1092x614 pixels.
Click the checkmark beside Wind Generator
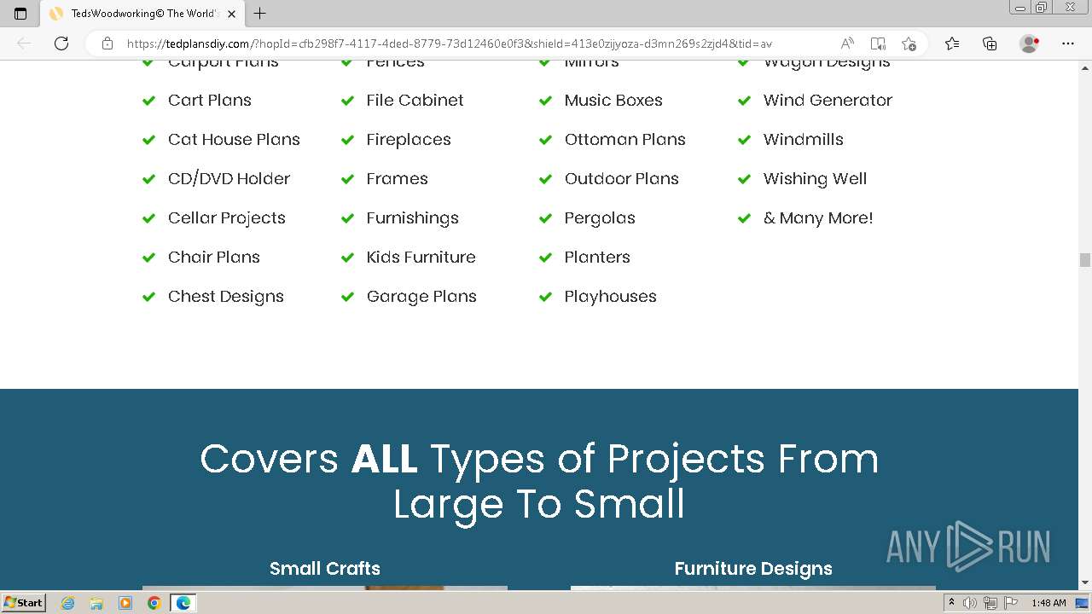pos(744,101)
